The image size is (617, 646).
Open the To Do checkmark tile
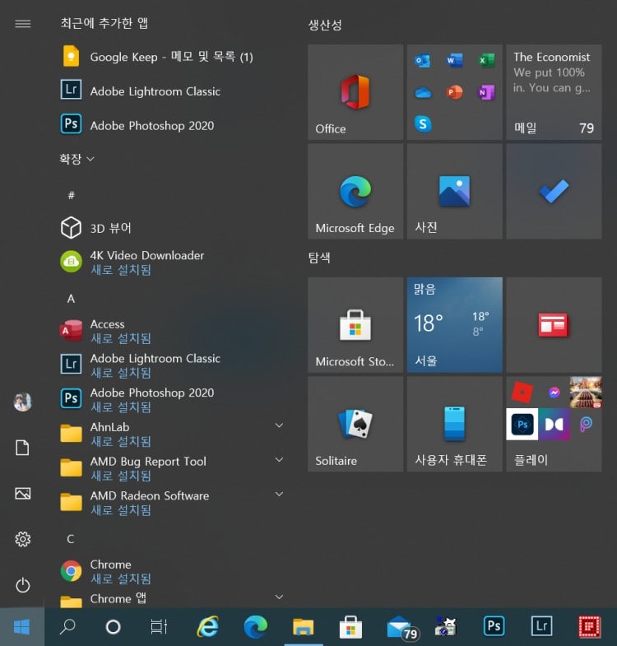(554, 191)
